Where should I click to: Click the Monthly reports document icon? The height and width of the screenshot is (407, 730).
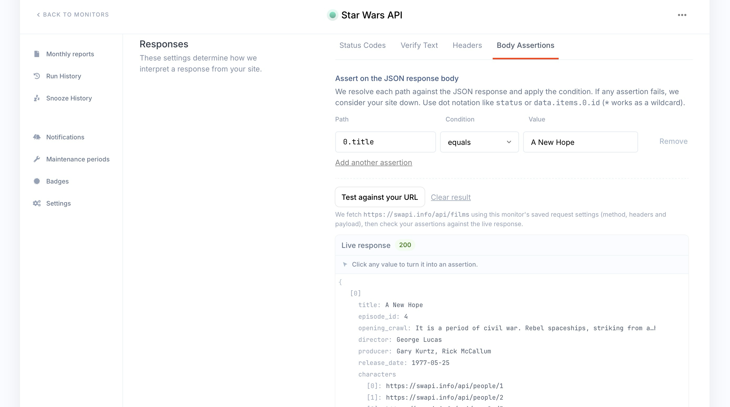coord(37,54)
